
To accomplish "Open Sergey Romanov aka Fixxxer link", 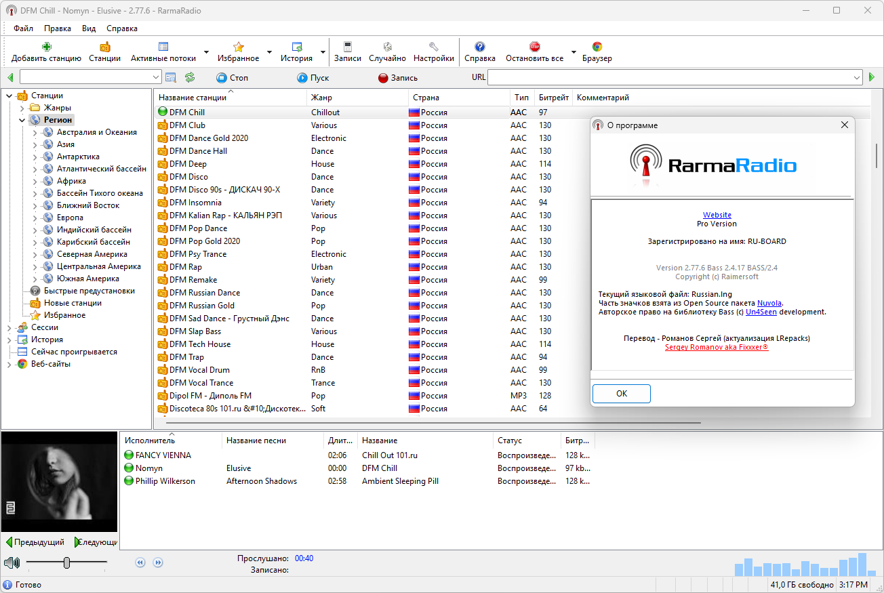I will [x=717, y=347].
